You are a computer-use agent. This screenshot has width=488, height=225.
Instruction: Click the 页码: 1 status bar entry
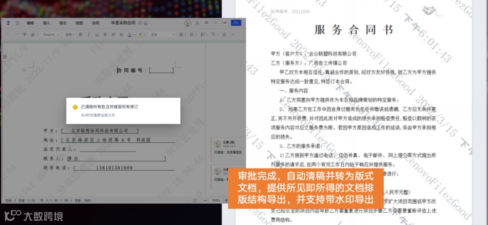pyautogui.click(x=10, y=201)
